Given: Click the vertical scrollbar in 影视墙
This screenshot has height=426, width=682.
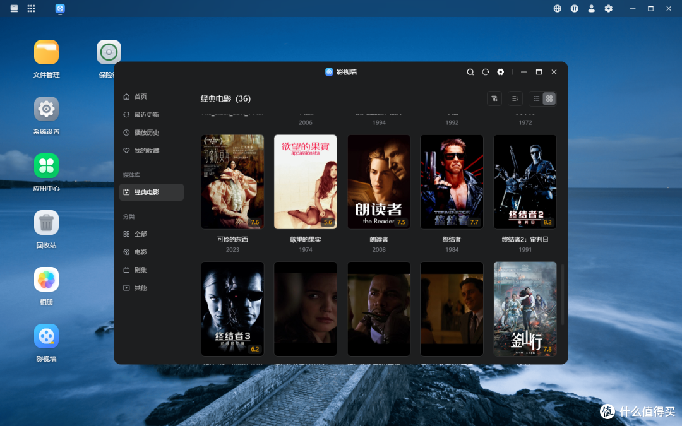Looking at the screenshot, I should (x=563, y=295).
